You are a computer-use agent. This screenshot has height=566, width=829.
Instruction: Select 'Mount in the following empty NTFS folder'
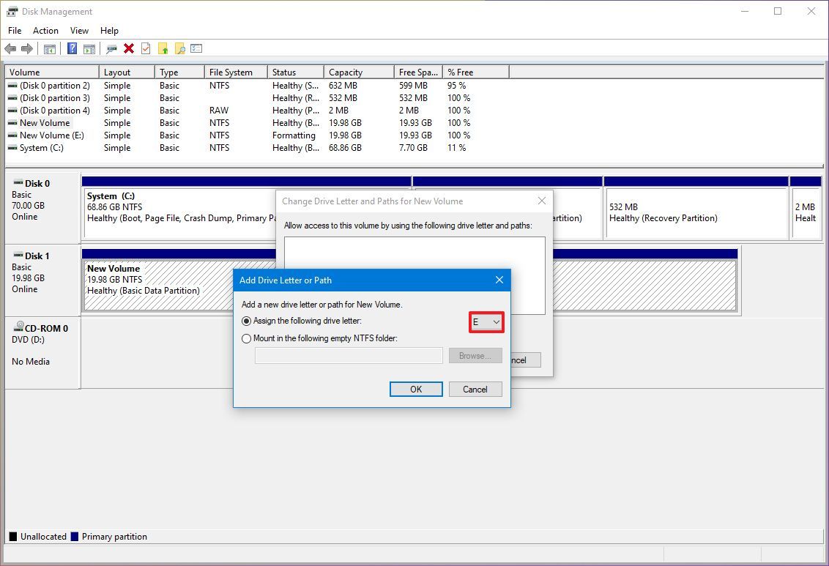click(x=247, y=338)
